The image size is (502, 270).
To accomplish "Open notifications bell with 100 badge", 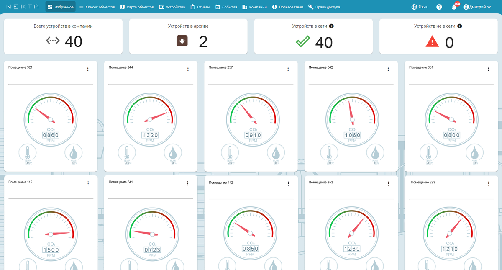I will (455, 6).
